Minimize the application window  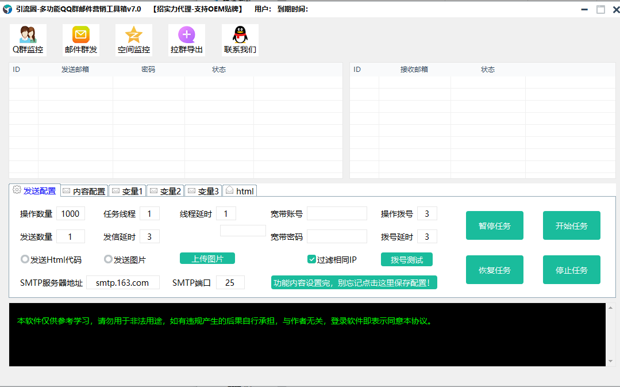(584, 9)
